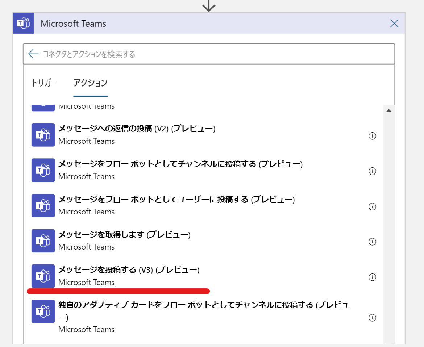424x347 pixels.
Task: Show info for メッセージをフロー ボットとしてチャンネルに投稿する
Action: (x=372, y=171)
